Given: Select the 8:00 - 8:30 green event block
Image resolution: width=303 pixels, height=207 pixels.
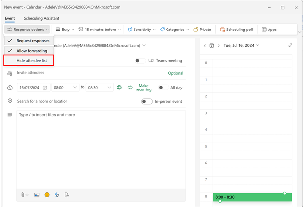Looking at the screenshot, I should click(252, 197).
